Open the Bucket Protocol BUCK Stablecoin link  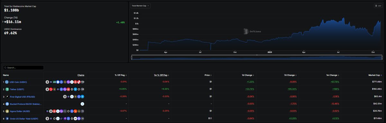pyautogui.click(x=26, y=104)
